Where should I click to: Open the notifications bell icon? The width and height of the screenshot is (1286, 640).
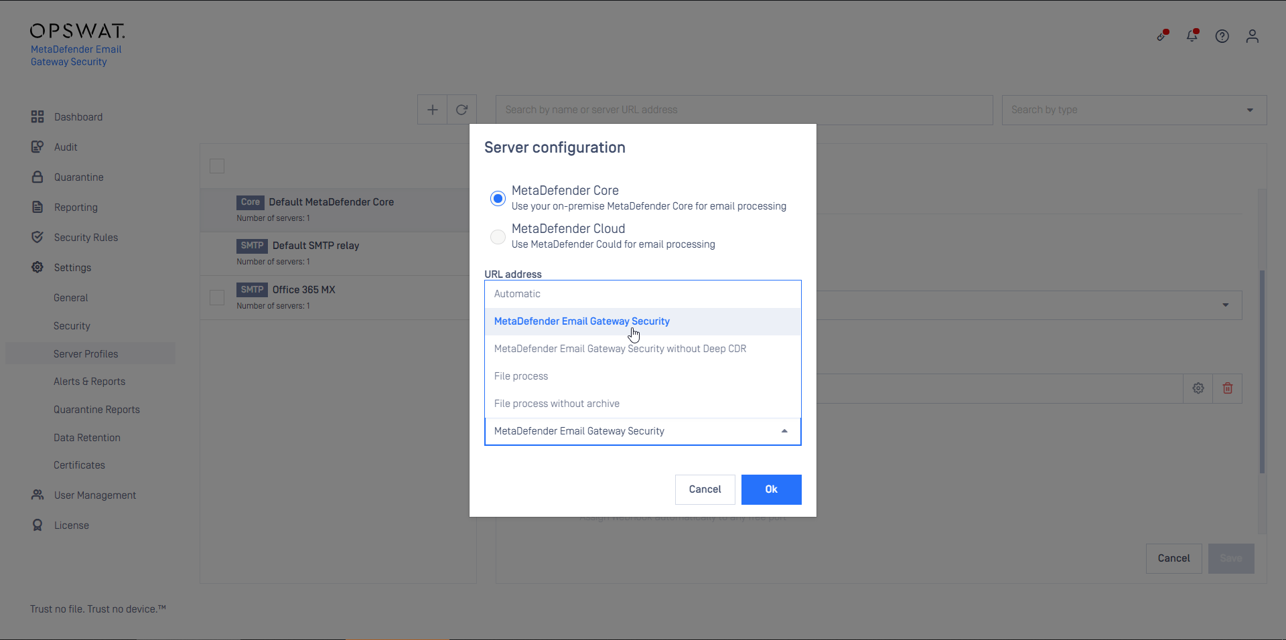point(1192,36)
